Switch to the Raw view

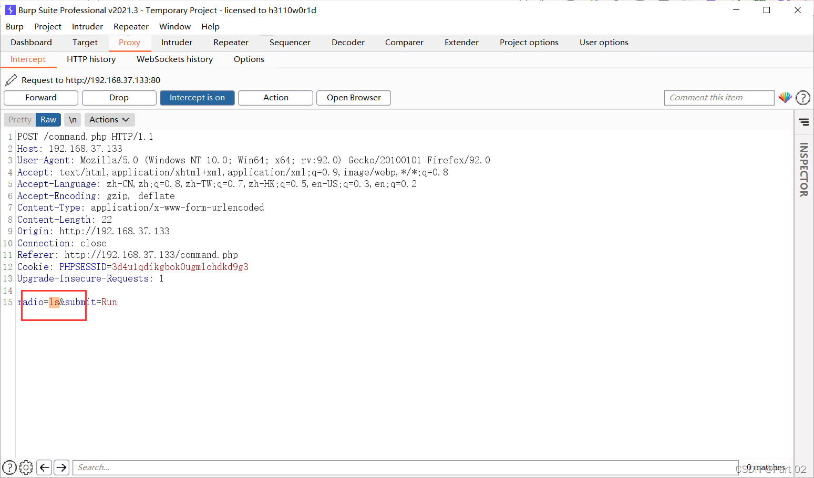[x=48, y=120]
